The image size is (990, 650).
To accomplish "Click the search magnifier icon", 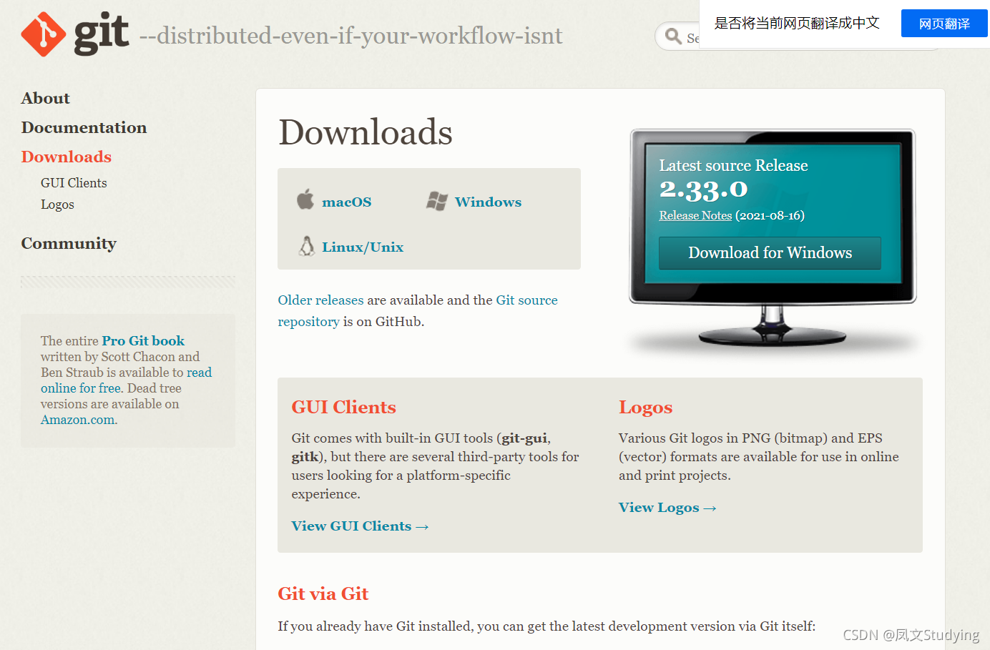I will [x=673, y=36].
